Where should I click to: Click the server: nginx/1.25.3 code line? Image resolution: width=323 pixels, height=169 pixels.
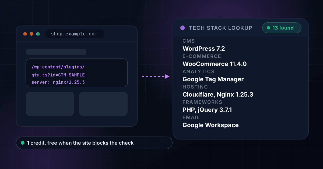point(58,82)
